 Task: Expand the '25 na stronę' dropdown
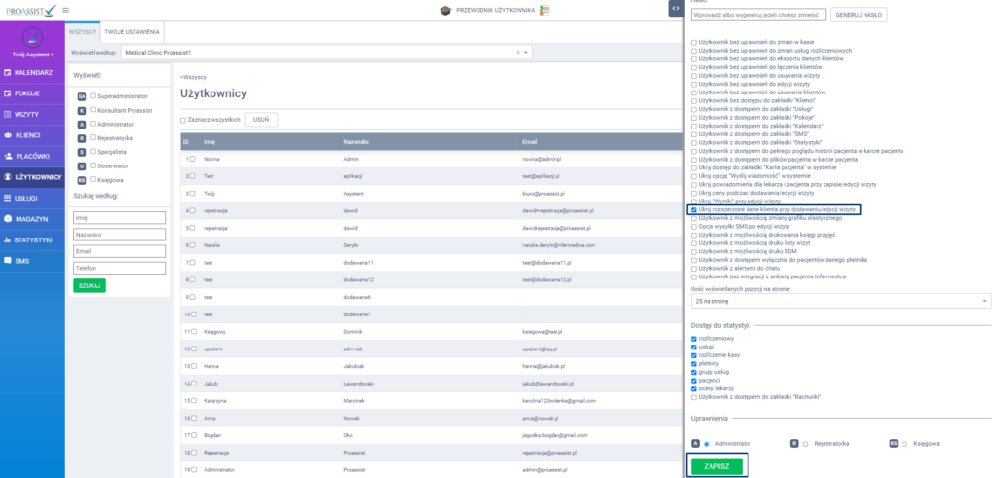point(840,302)
